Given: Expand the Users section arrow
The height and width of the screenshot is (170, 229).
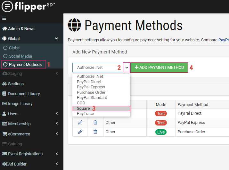Looking at the screenshot, I should tap(57, 113).
